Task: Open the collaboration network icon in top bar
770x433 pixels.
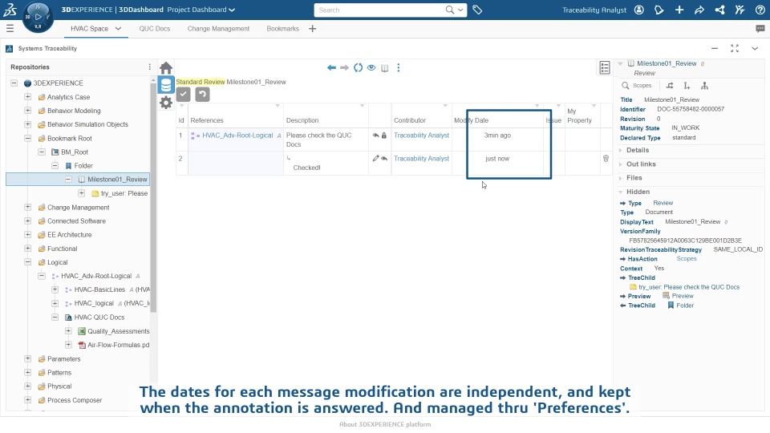Action: pyautogui.click(x=719, y=10)
